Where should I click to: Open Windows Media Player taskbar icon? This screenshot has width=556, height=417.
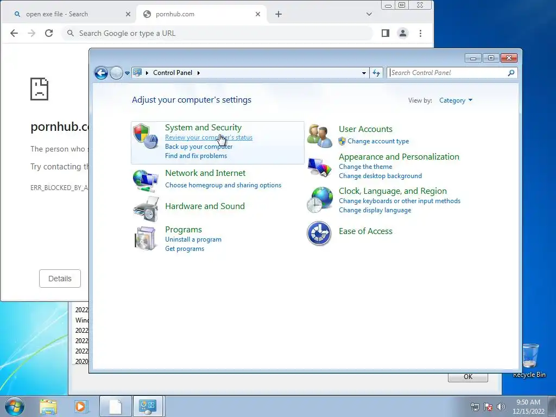(x=81, y=406)
